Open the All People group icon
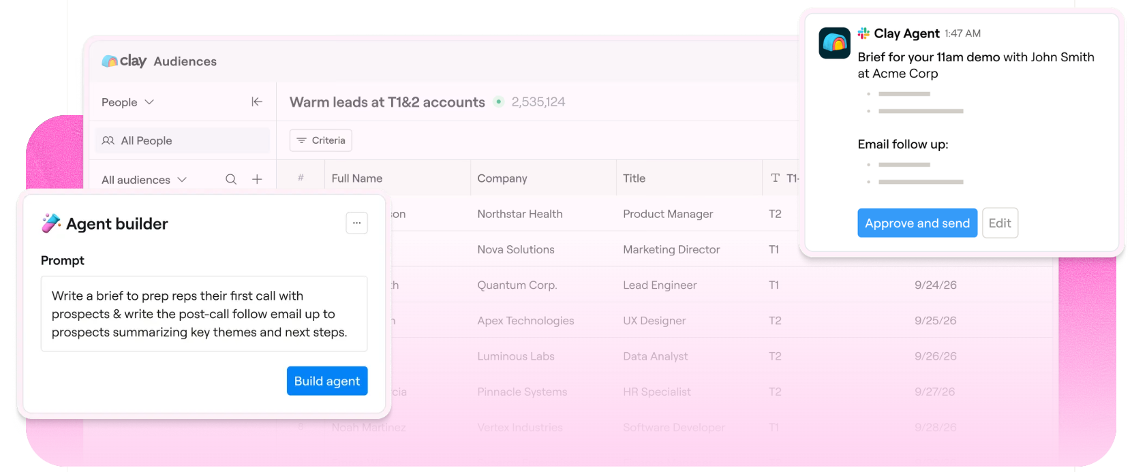Viewport: 1147px width, 472px height. pos(108,140)
